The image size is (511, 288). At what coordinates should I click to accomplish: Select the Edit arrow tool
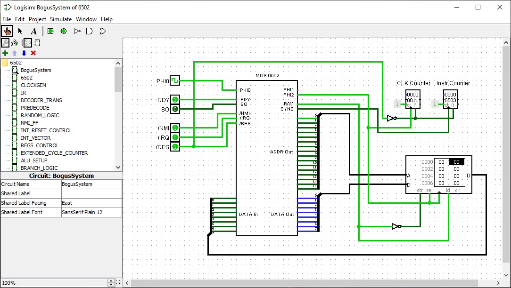20,31
